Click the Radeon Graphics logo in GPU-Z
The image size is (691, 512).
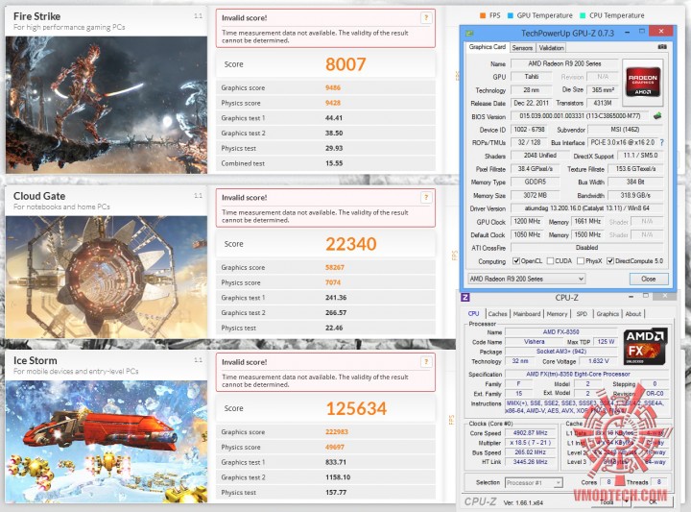[x=643, y=82]
